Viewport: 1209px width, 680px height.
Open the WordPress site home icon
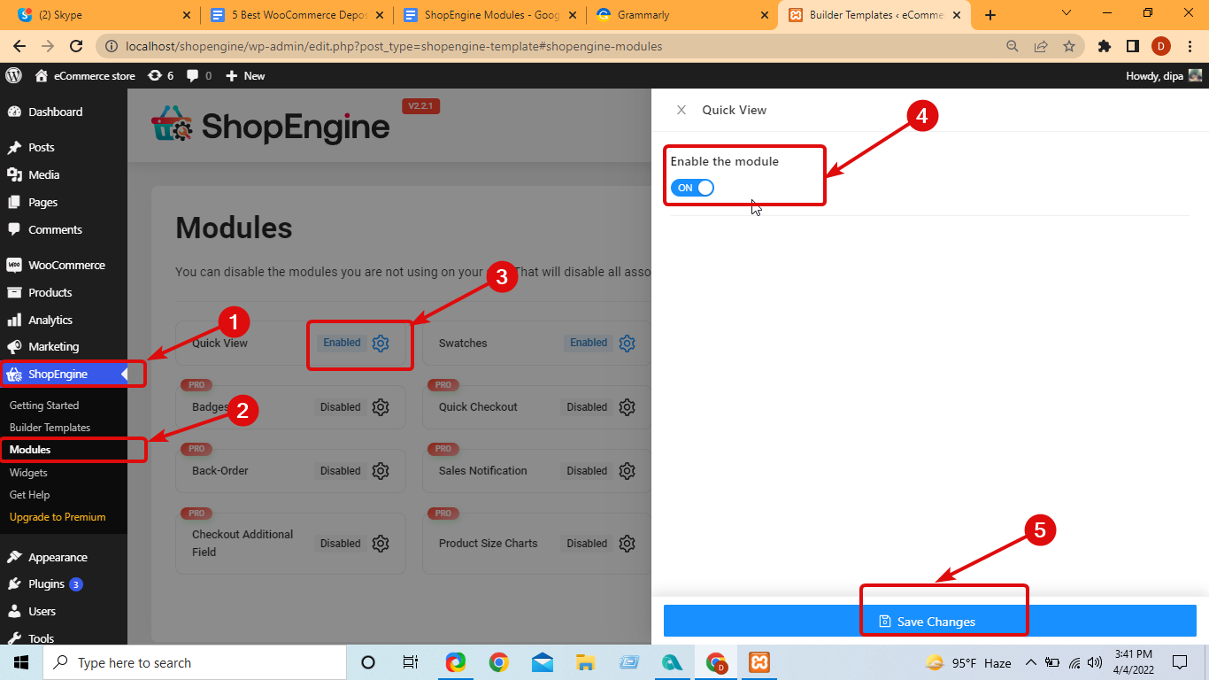click(x=41, y=75)
